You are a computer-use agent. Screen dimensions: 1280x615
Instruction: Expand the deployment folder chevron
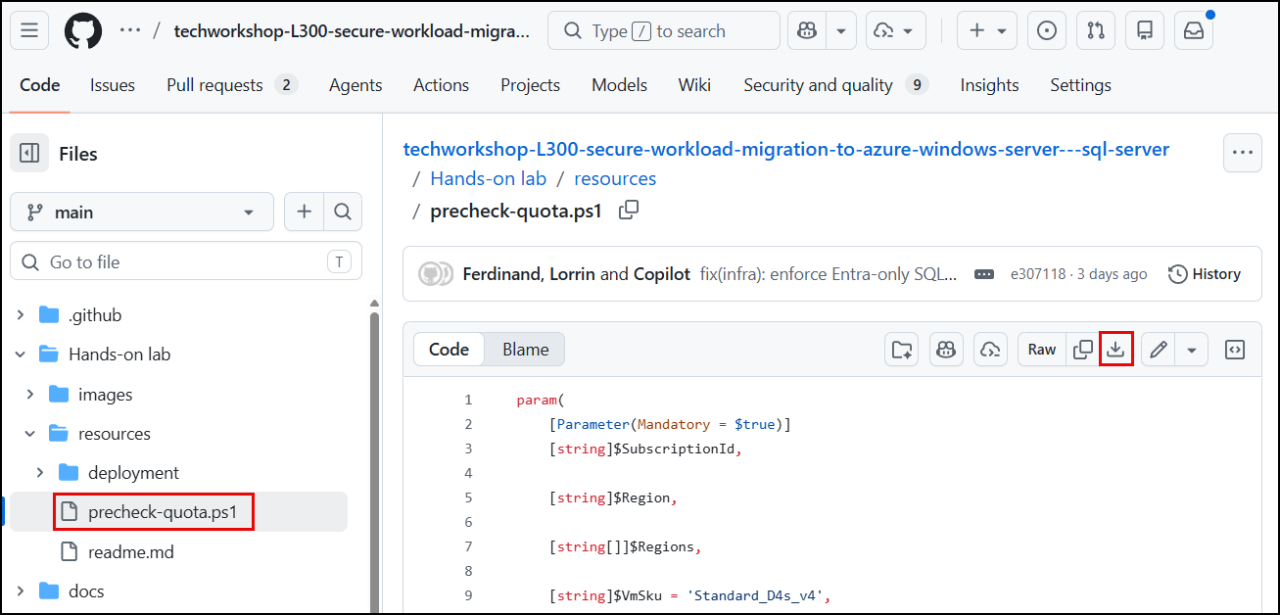click(x=40, y=473)
